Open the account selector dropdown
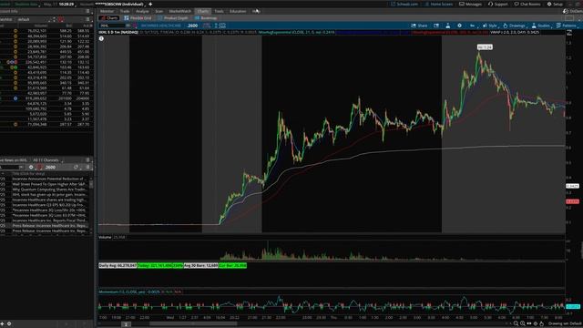Screen dimensions: 583x328 [119, 4]
